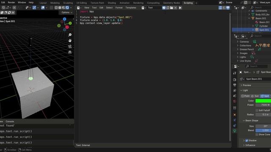Click the Console menu in Python console
Viewport: 271px width, 152px height.
(x=10, y=122)
